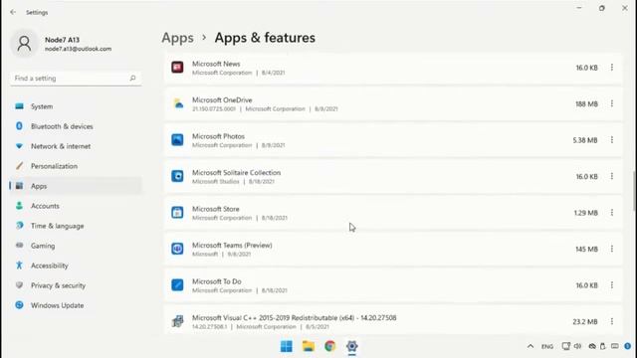This screenshot has height=358, width=637.
Task: Go to System settings in sidebar
Action: point(76,106)
